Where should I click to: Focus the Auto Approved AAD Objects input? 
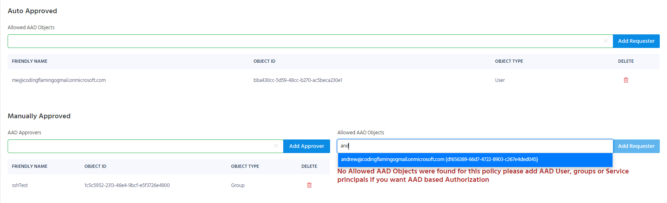click(305, 41)
